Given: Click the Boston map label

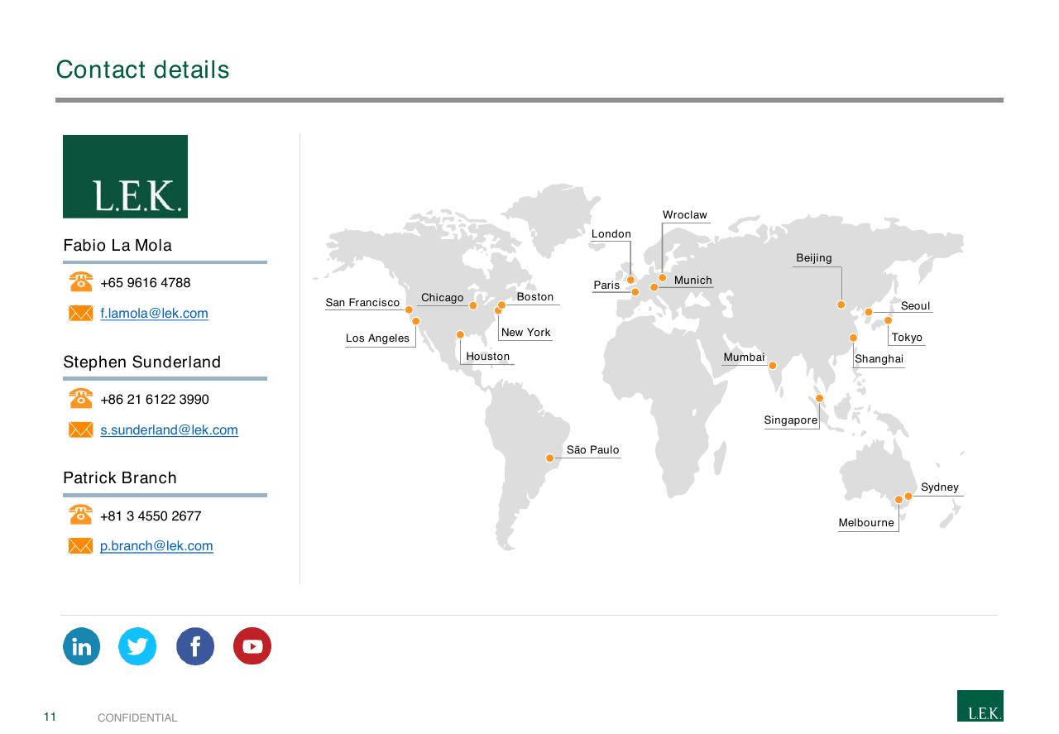Looking at the screenshot, I should [535, 296].
